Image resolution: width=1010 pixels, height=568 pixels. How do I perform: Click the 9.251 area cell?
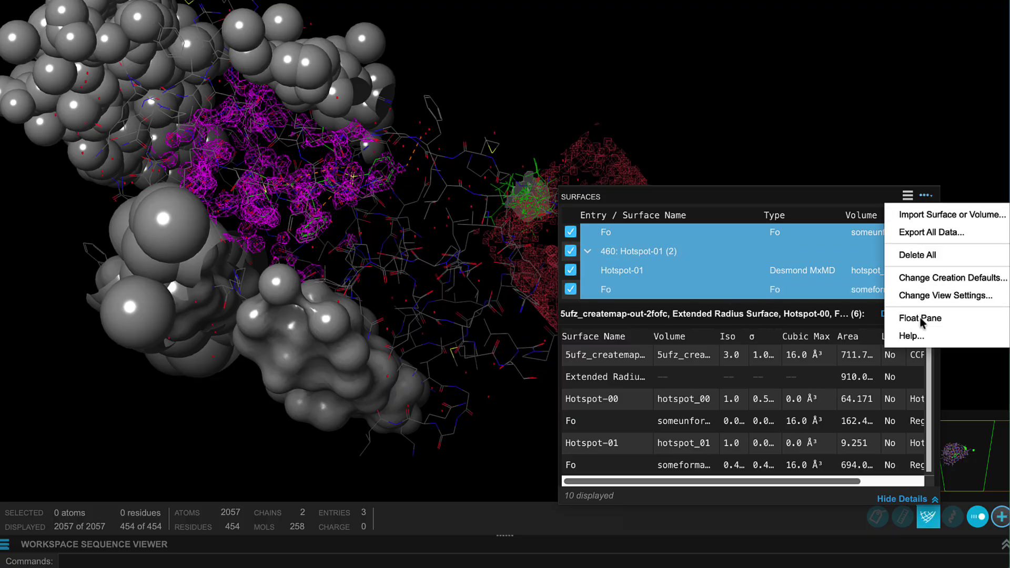point(854,443)
